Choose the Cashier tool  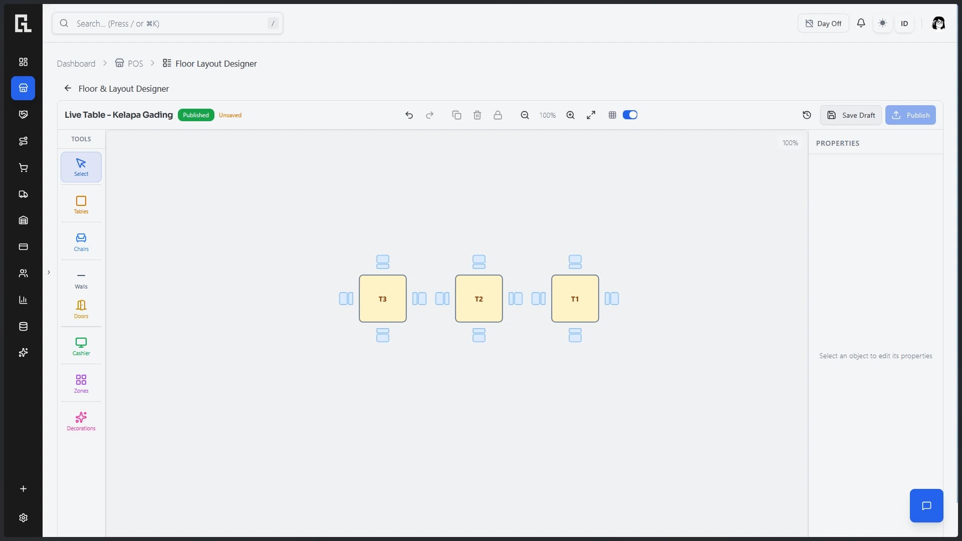pos(81,347)
